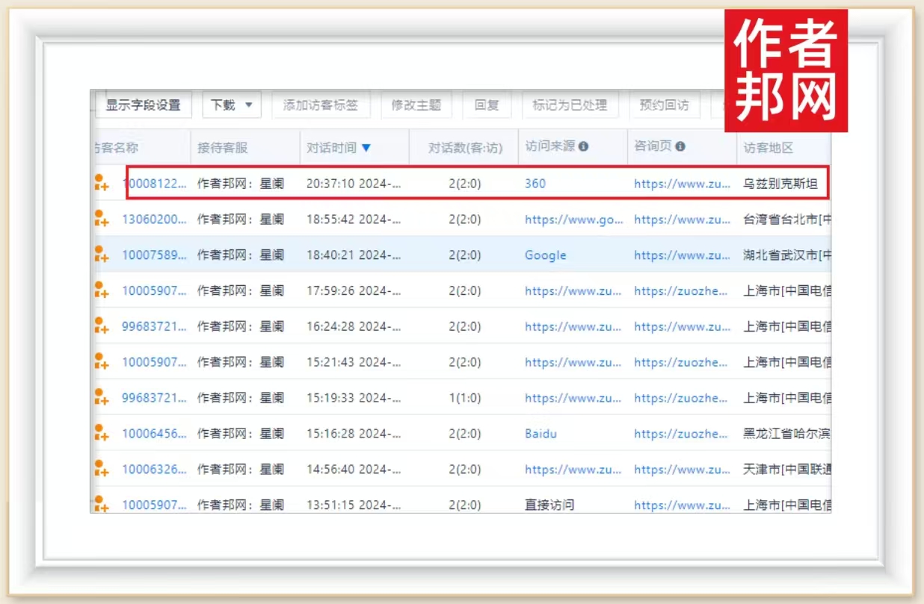924x604 pixels.
Task: Open visitor ID link starting with 13060200
Action: [x=154, y=220]
